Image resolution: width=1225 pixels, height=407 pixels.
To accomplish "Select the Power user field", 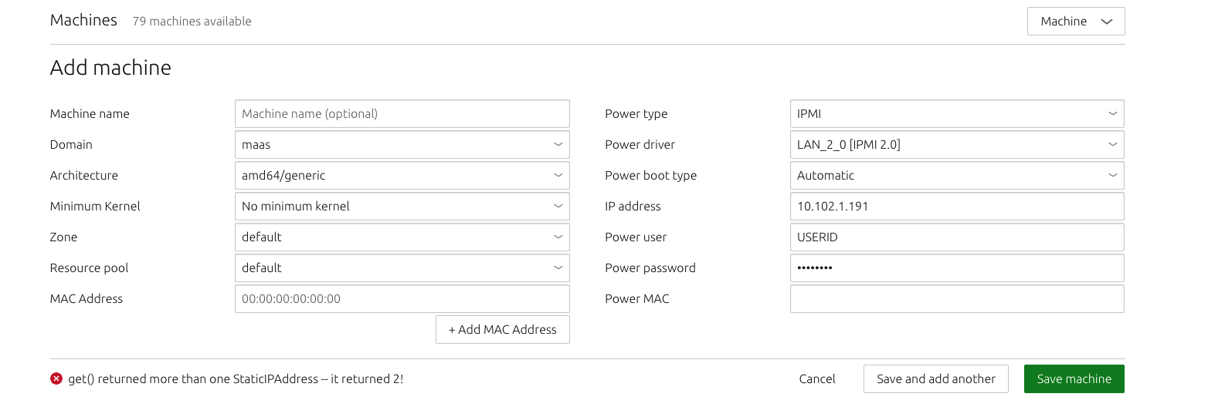I will point(956,237).
